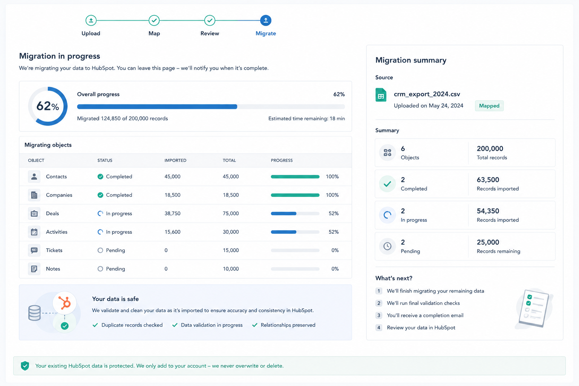The image size is (579, 386).
Task: Click the Activities row progress bar
Action: (295, 232)
